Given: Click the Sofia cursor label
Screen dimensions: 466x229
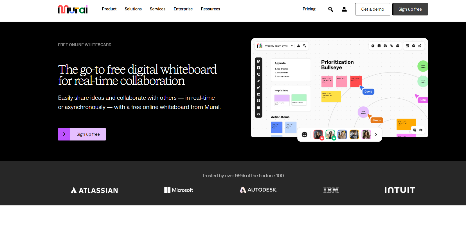Looking at the screenshot, I should (x=423, y=100).
